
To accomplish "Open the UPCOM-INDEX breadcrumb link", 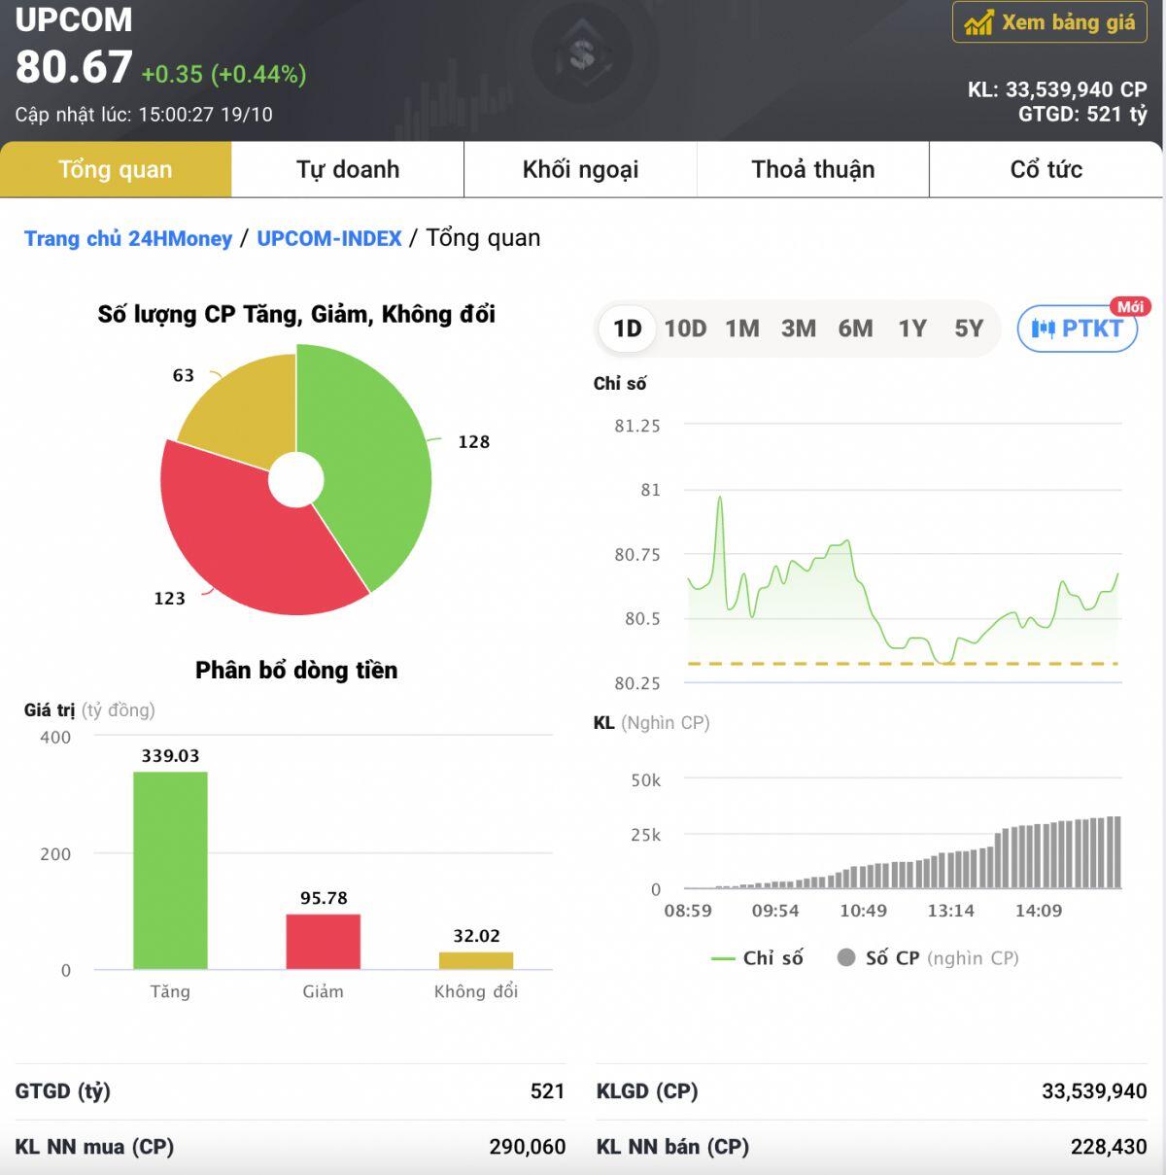I will tap(329, 238).
